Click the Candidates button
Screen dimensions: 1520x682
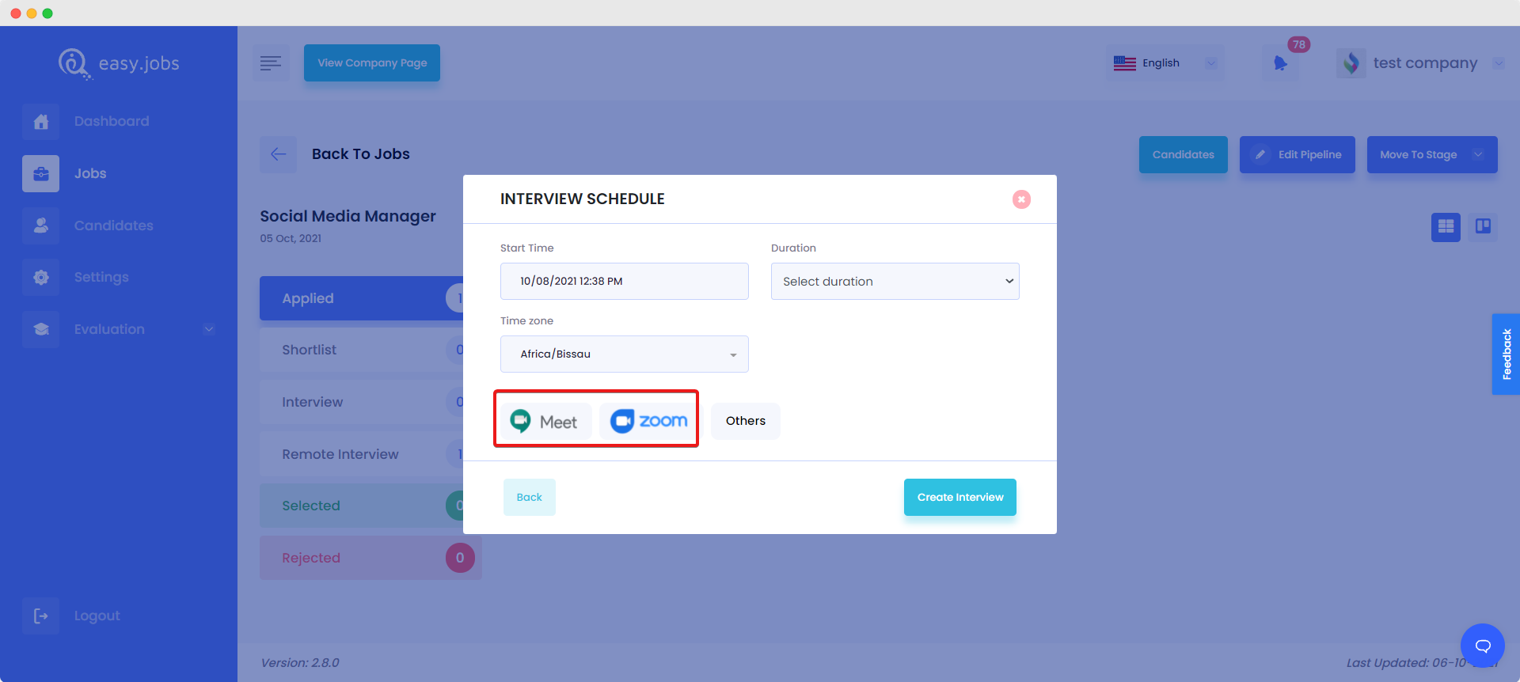click(x=1183, y=154)
